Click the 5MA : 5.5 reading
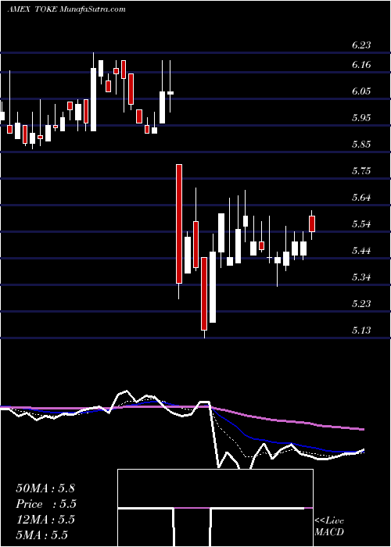Image resolution: width=391 pixels, height=547 pixels. point(41,534)
